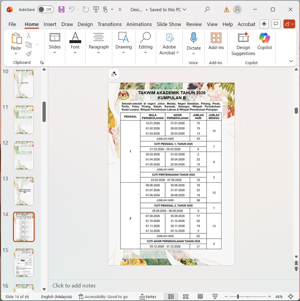The image size is (300, 301).
Task: Collapse the ribbon with chevron arrow
Action: coord(291,61)
